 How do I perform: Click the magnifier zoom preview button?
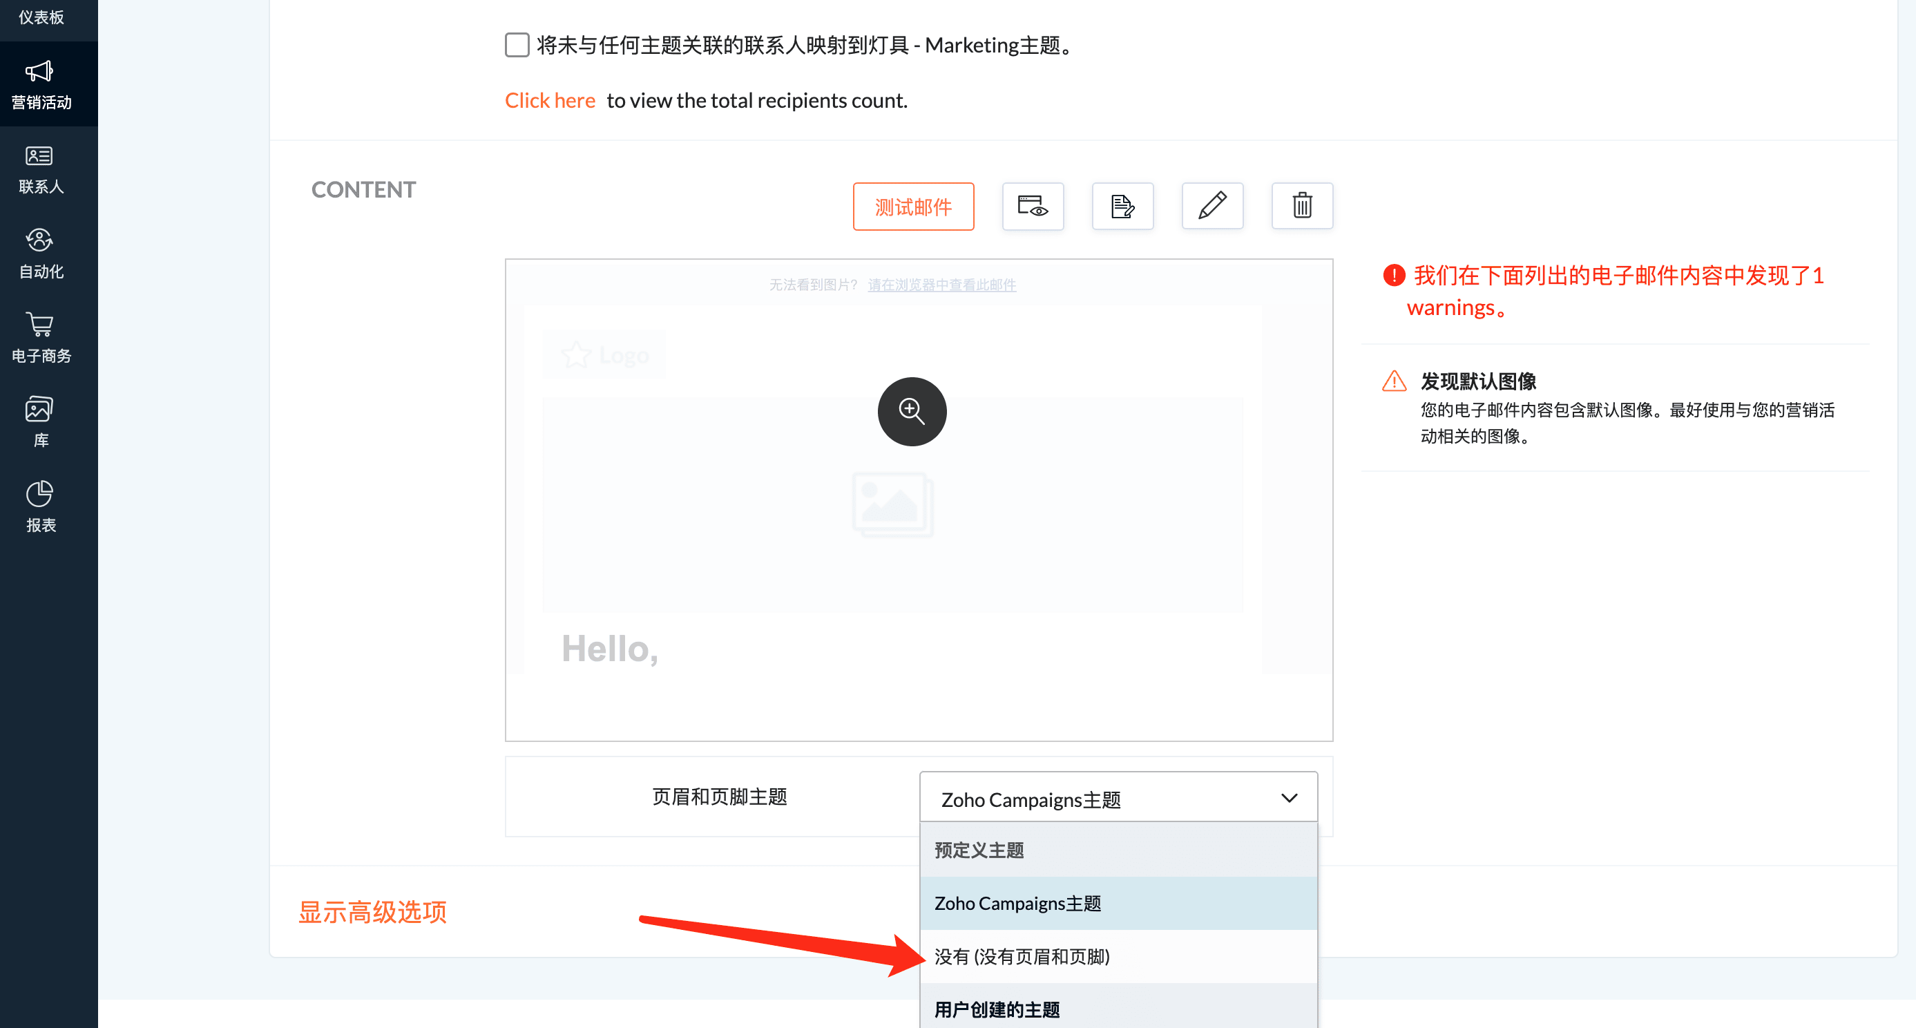tap(911, 411)
